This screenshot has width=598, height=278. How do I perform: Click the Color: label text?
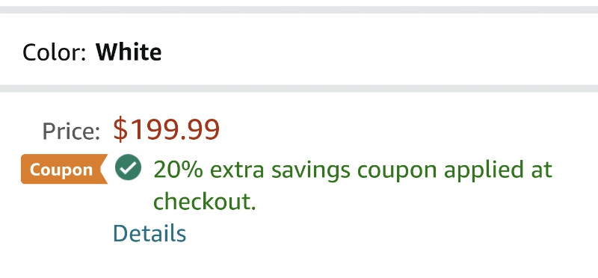(54, 52)
